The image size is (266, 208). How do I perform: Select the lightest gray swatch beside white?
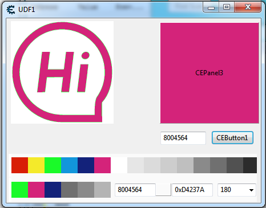point(135,165)
